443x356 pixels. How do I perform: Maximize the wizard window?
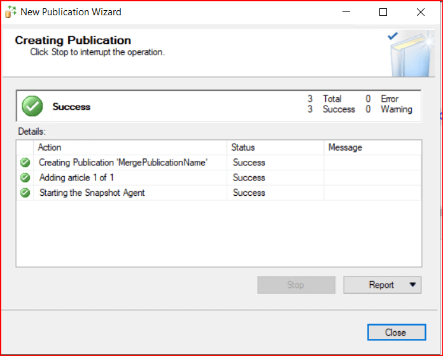[383, 12]
